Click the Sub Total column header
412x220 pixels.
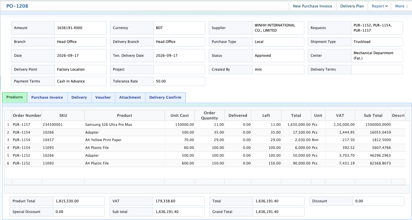pos(373,115)
